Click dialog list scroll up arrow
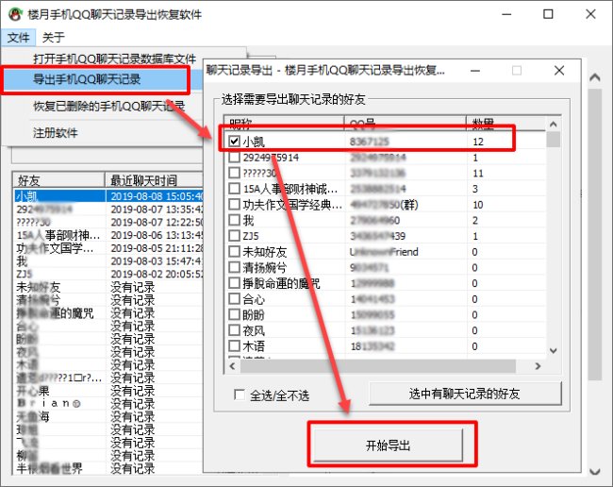The image size is (613, 487). click(554, 125)
